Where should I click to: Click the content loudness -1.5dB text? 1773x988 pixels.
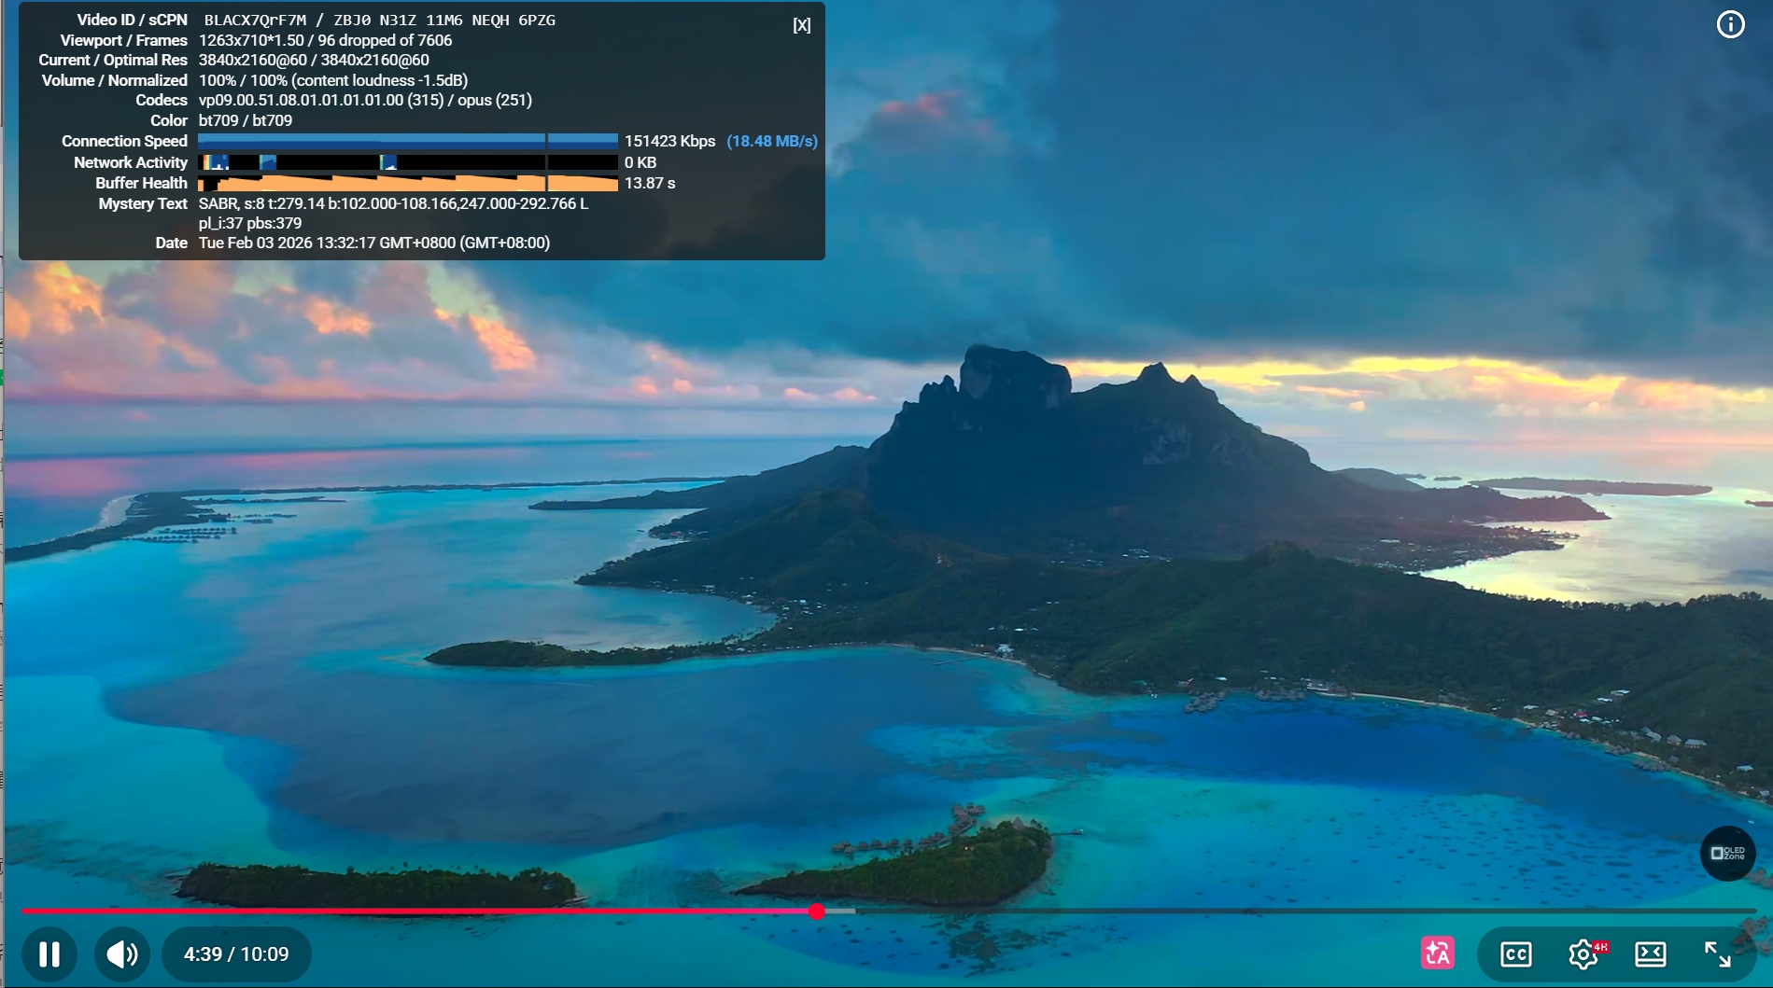[x=380, y=80]
